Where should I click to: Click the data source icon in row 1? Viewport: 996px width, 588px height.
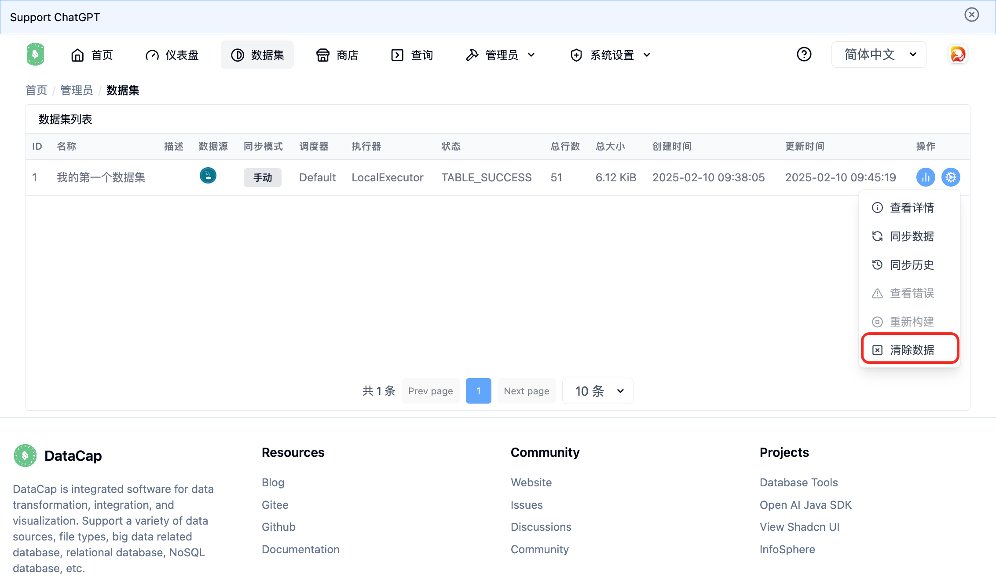(208, 176)
